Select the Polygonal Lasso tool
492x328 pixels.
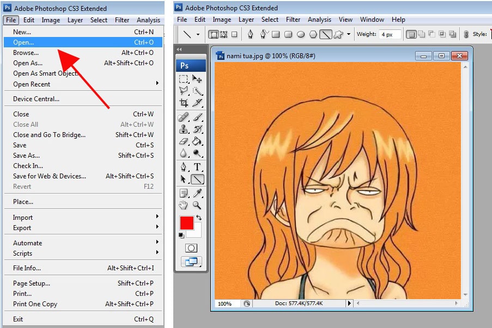coord(184,91)
